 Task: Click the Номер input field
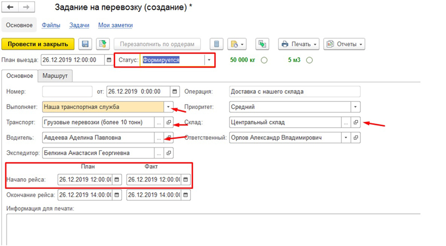(67, 92)
